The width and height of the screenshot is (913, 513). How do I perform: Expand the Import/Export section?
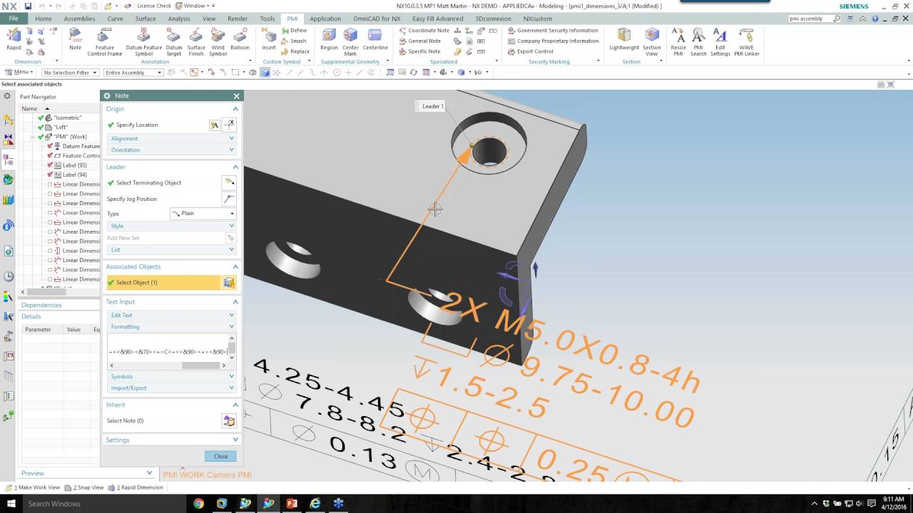pos(171,388)
